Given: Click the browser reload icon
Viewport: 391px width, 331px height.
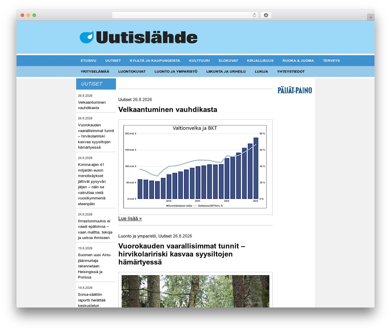Looking at the screenshot, I should coord(254,15).
